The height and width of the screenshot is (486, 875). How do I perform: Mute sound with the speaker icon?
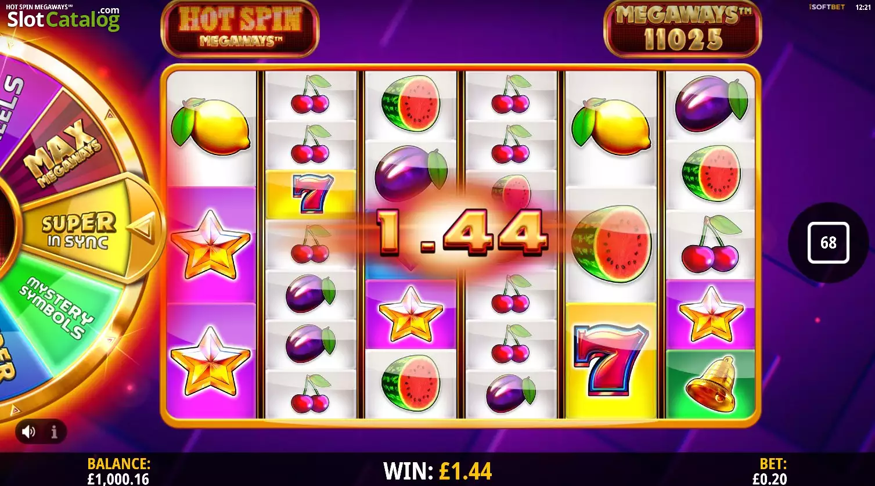[x=28, y=431]
